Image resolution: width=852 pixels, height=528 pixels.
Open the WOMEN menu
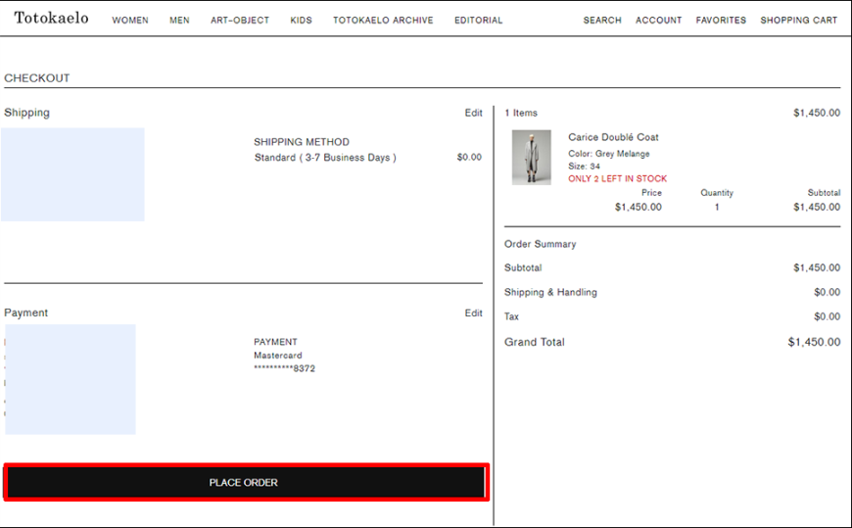click(x=130, y=21)
